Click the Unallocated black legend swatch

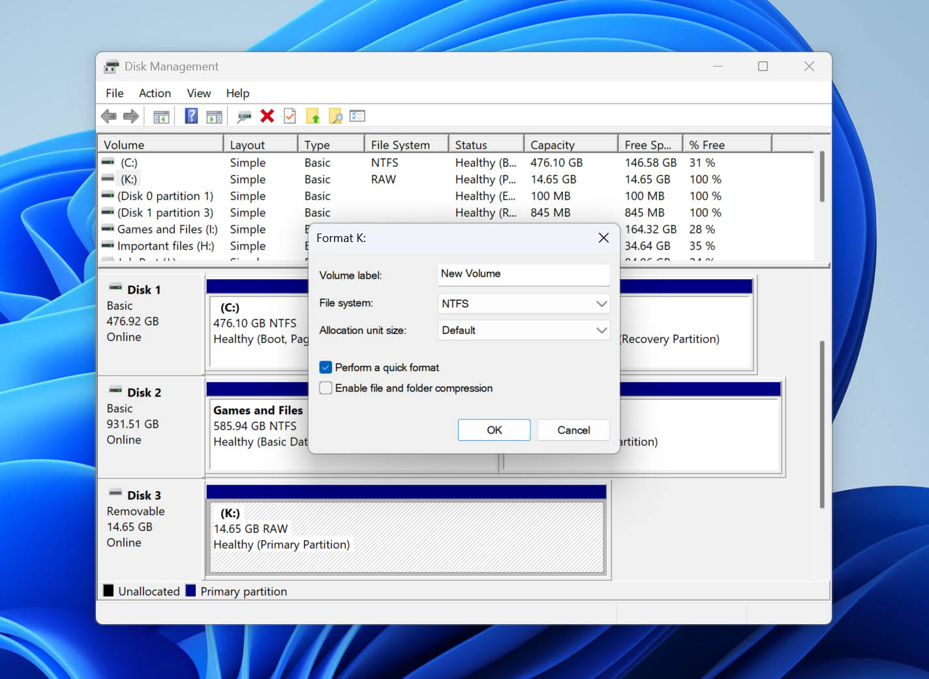pyautogui.click(x=108, y=591)
